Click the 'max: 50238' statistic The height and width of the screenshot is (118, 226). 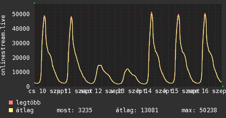tap(199, 110)
